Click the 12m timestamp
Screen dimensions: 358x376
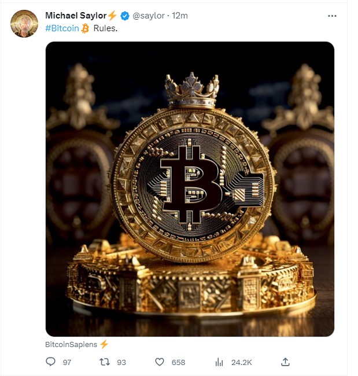[180, 16]
